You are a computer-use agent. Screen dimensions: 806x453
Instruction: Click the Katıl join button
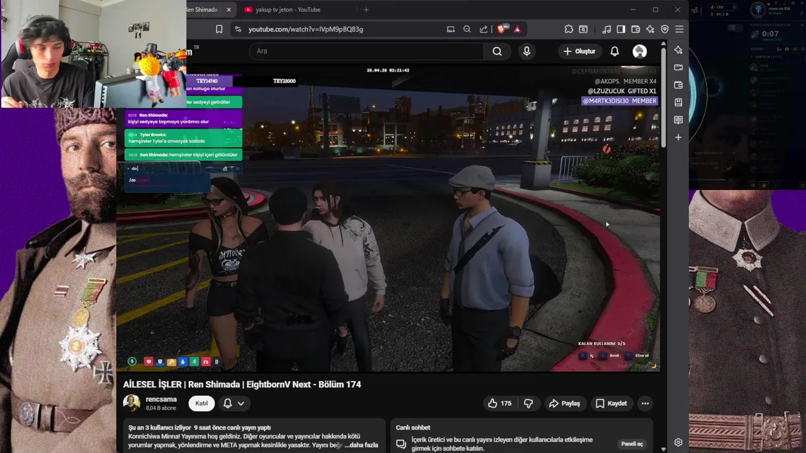201,403
